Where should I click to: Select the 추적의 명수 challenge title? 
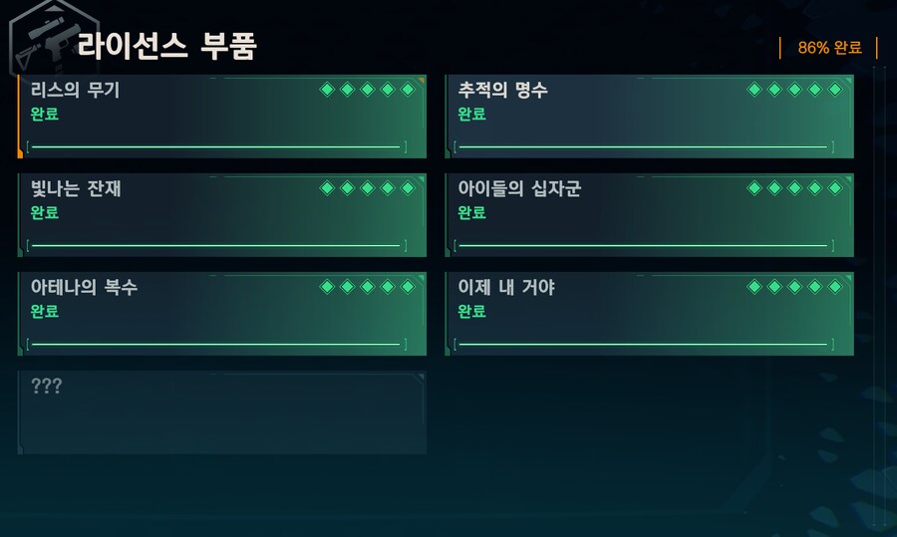click(502, 91)
